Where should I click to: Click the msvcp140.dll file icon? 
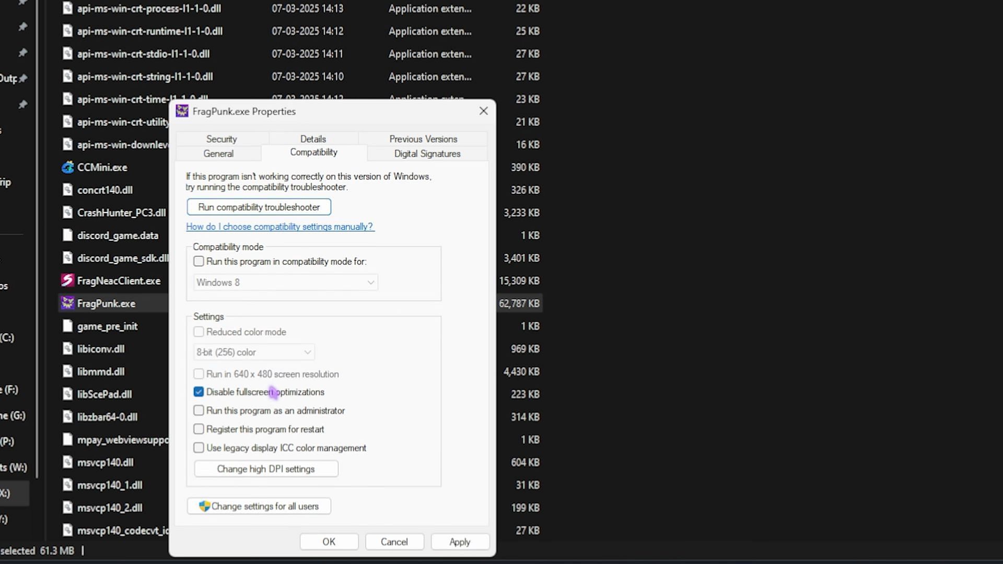(67, 462)
